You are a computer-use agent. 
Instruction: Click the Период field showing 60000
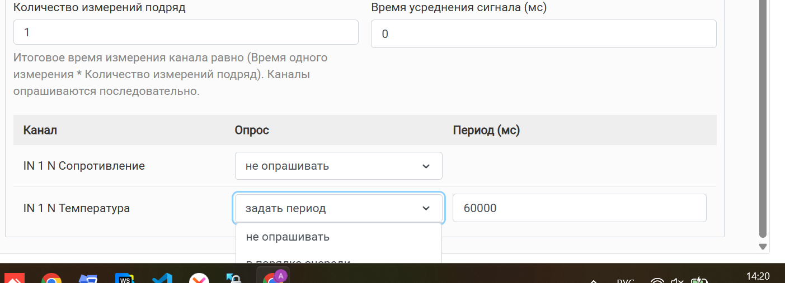pyautogui.click(x=579, y=208)
